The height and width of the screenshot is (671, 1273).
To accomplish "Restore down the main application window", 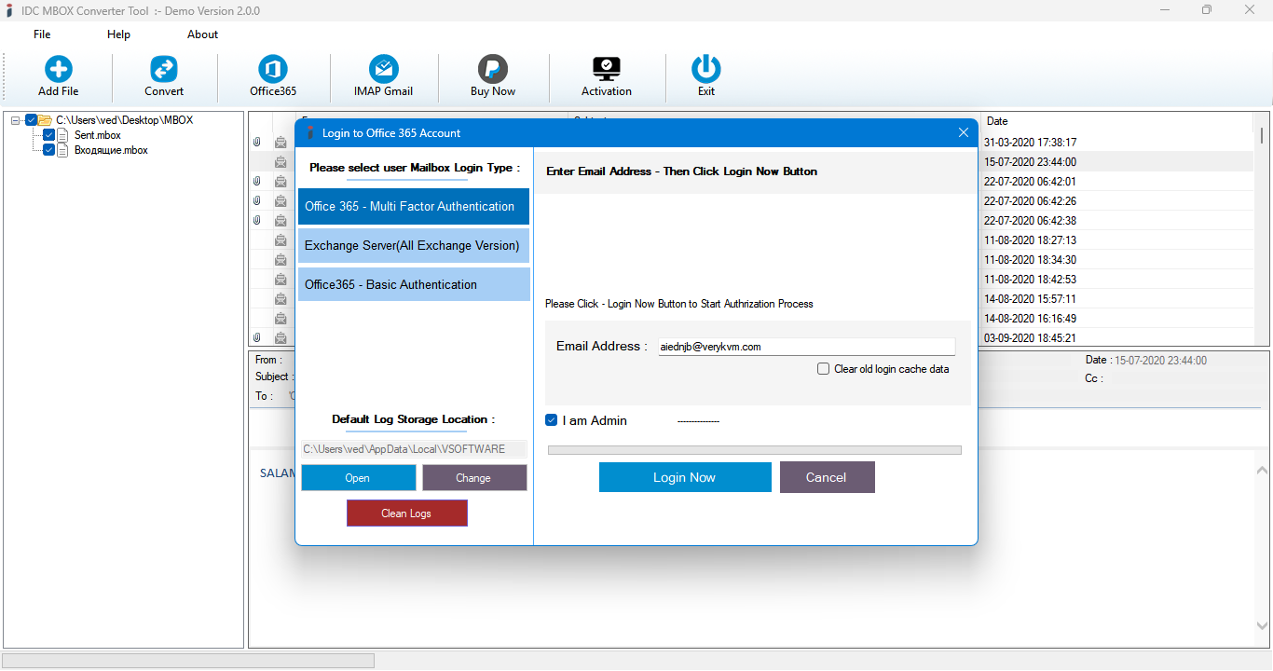I will [1207, 10].
